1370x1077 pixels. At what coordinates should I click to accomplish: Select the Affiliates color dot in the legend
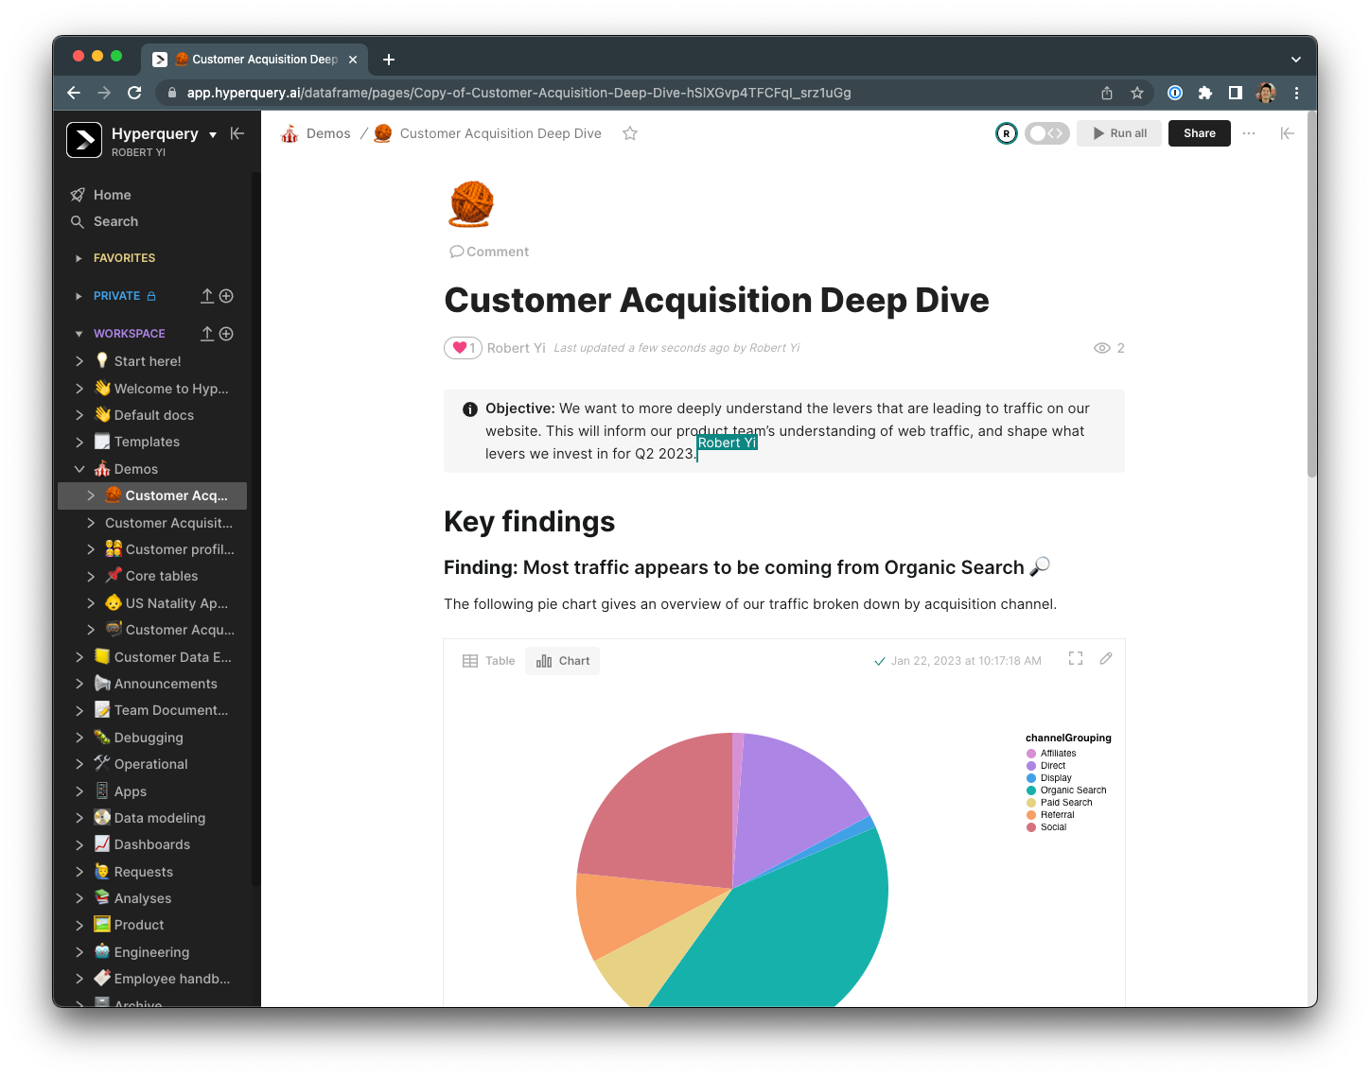[1031, 753]
